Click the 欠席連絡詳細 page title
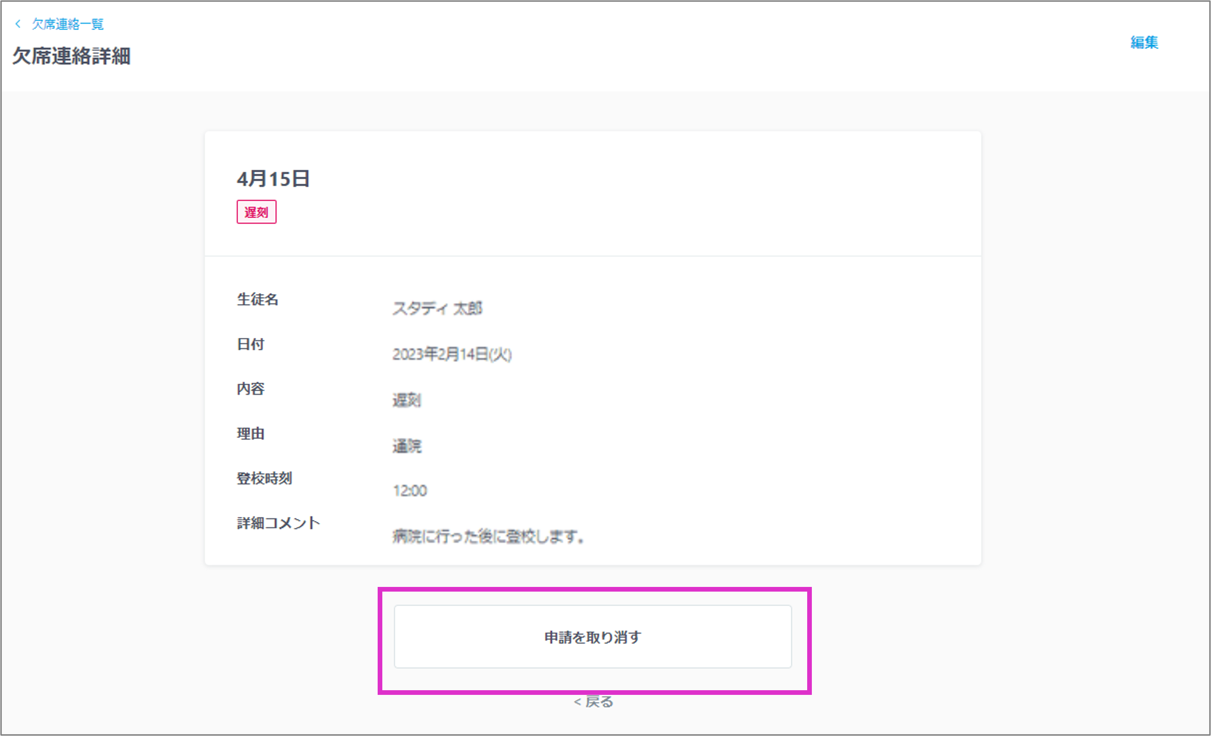 (72, 56)
